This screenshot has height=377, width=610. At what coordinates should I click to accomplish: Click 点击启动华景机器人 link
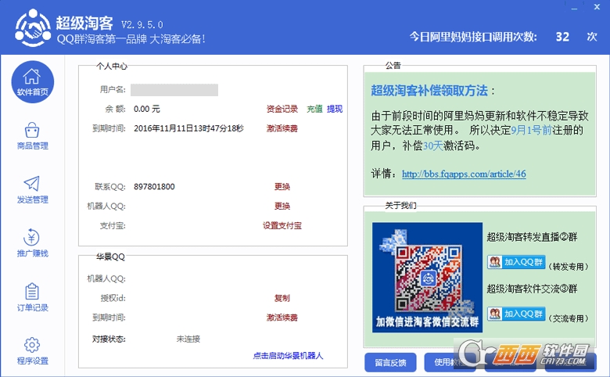288,356
